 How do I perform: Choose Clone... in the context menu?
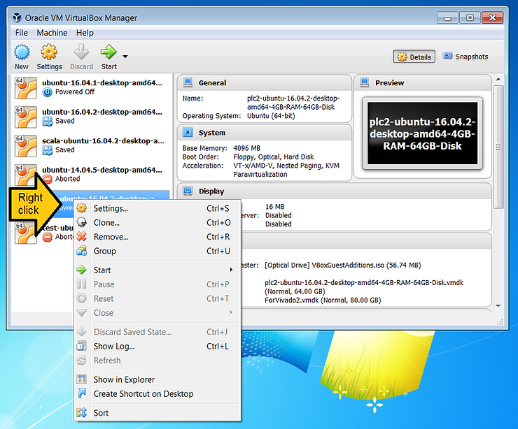point(157,223)
